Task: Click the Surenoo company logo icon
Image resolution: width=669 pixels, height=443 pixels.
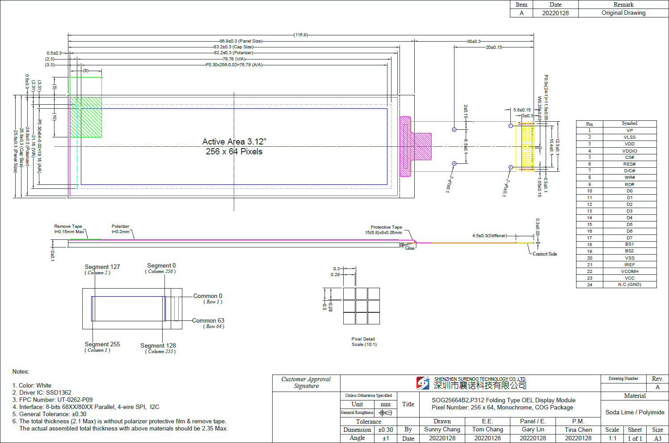Action: pos(423,383)
